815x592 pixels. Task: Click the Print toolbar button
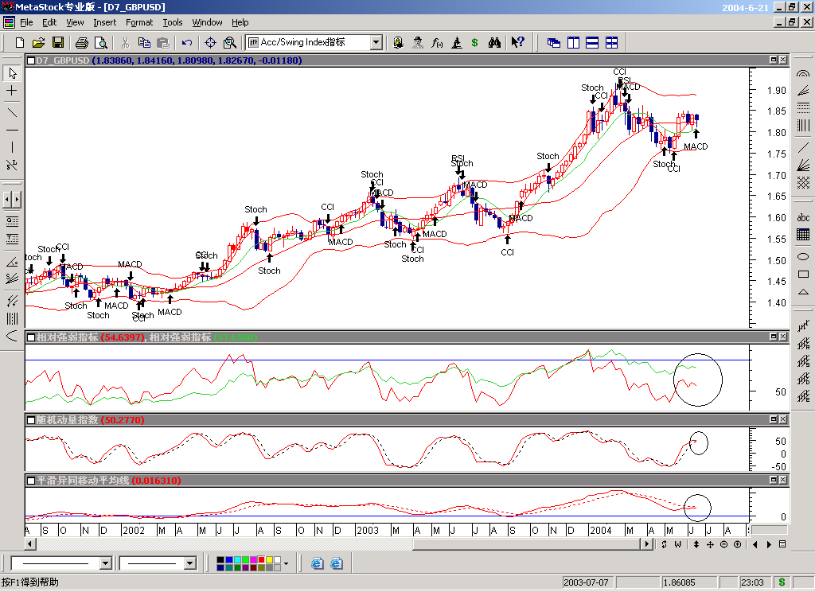[x=82, y=42]
